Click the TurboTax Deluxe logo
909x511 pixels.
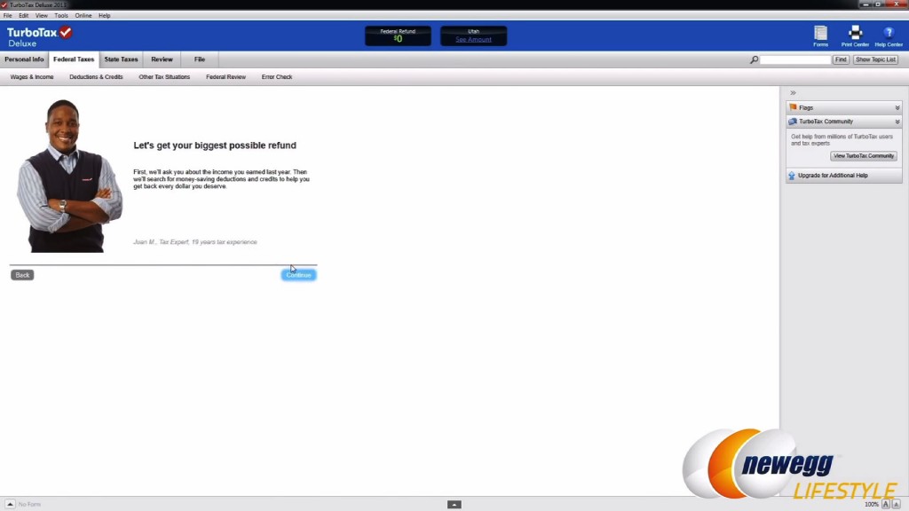pos(39,36)
